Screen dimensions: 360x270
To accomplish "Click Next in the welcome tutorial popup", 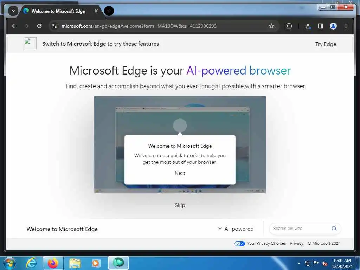I will [180, 173].
